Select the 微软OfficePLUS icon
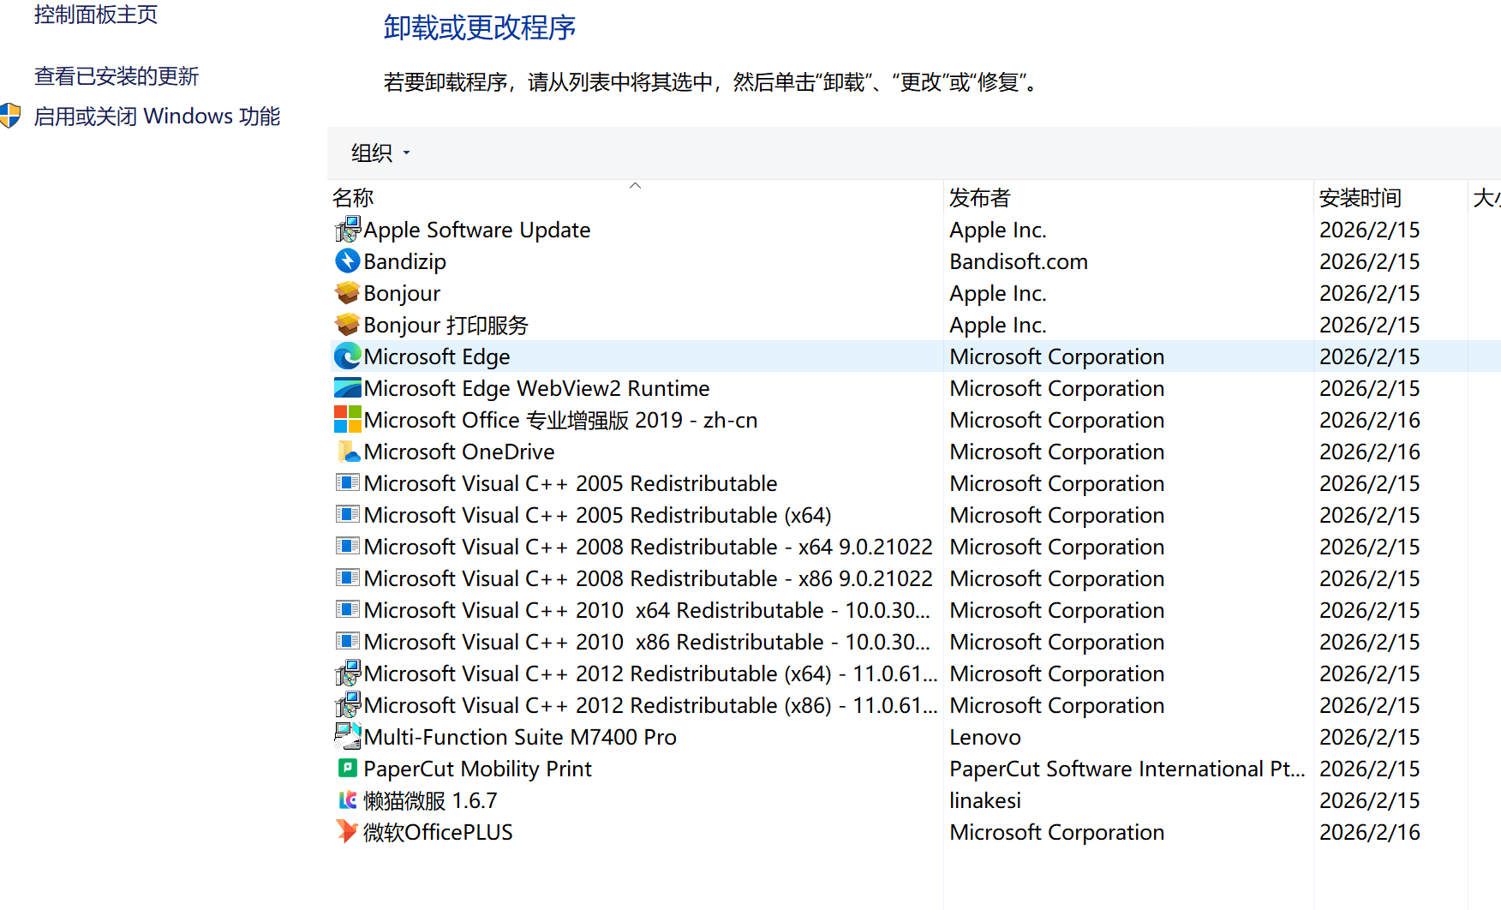Screen dimensions: 1501x910 click(x=347, y=831)
